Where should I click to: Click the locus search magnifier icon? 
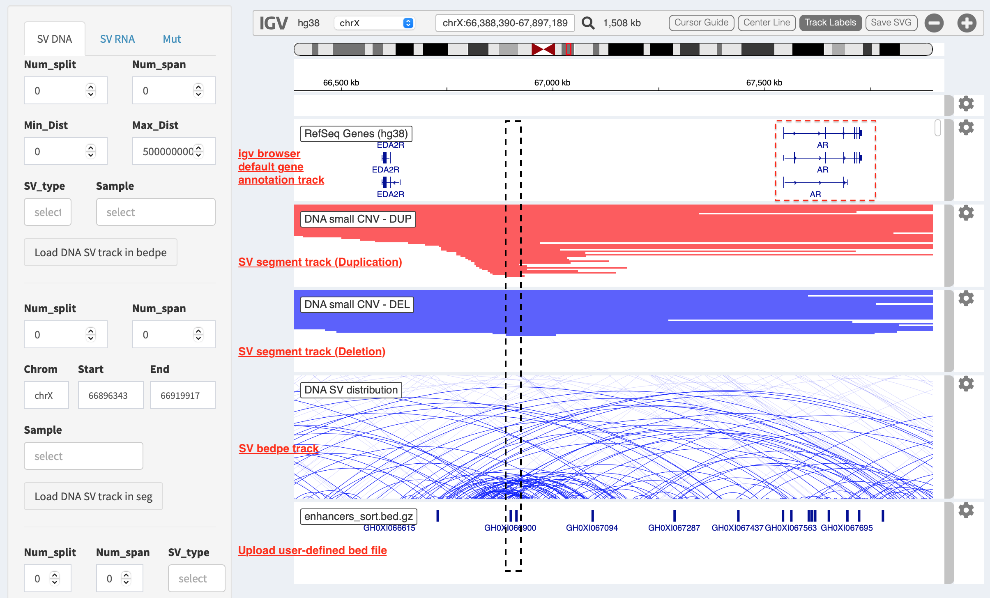click(588, 23)
